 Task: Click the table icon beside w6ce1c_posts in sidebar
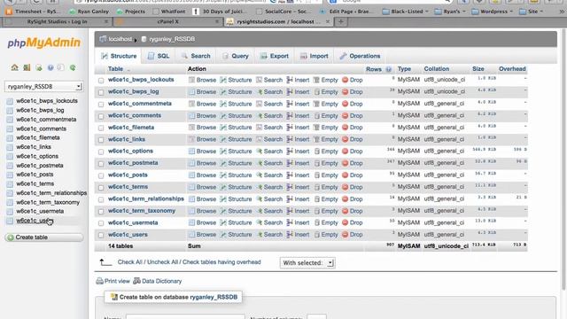(10, 175)
